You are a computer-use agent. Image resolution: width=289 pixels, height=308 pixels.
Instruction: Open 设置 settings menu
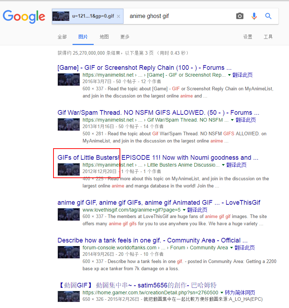tap(248, 37)
